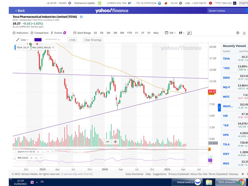The width and height of the screenshot is (248, 186).
Task: Open the Privacy (Updated) link
Action: click(179, 174)
